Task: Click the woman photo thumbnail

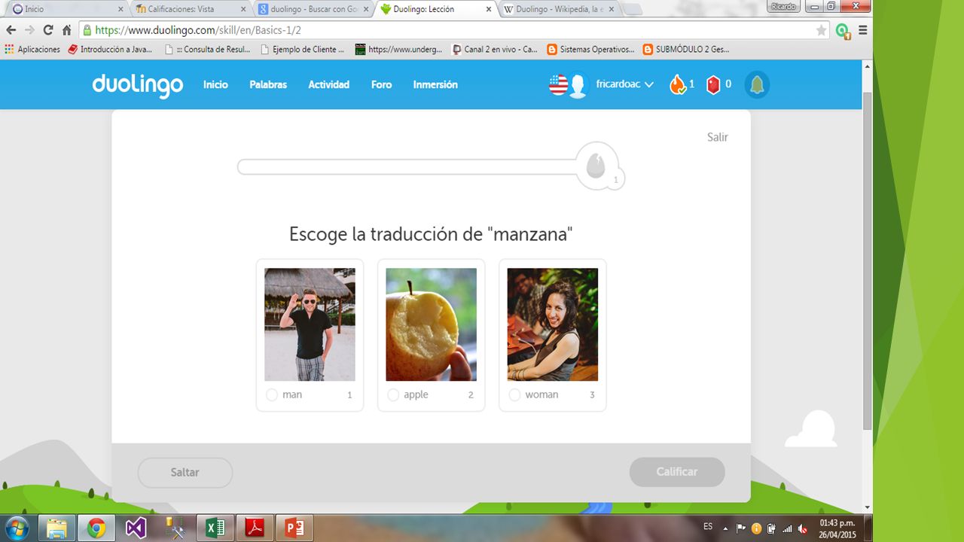Action: (552, 324)
